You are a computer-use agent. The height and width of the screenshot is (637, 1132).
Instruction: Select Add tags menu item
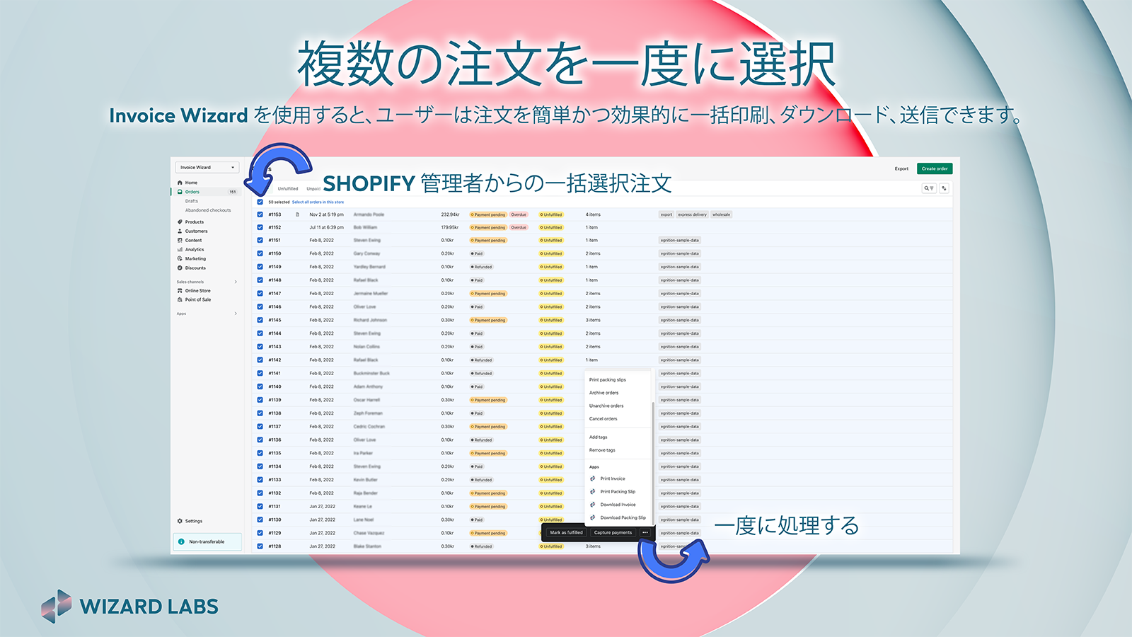point(599,437)
